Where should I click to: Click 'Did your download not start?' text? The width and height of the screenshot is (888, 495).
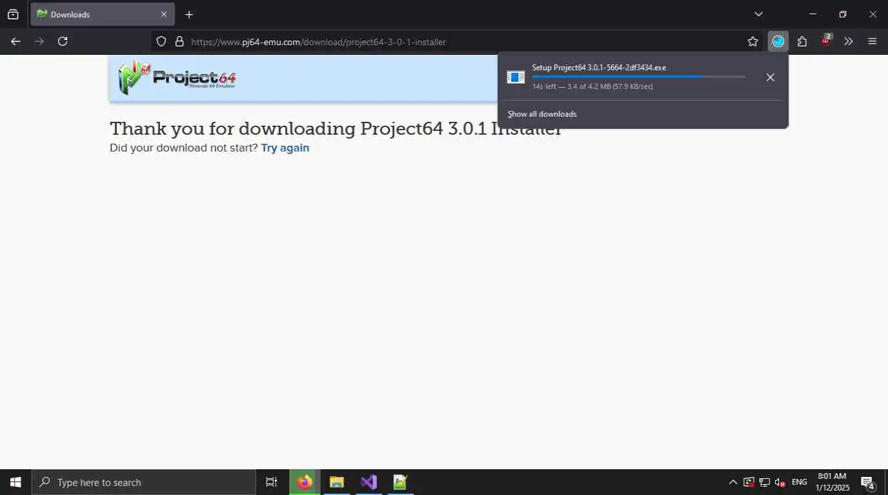pyautogui.click(x=184, y=148)
